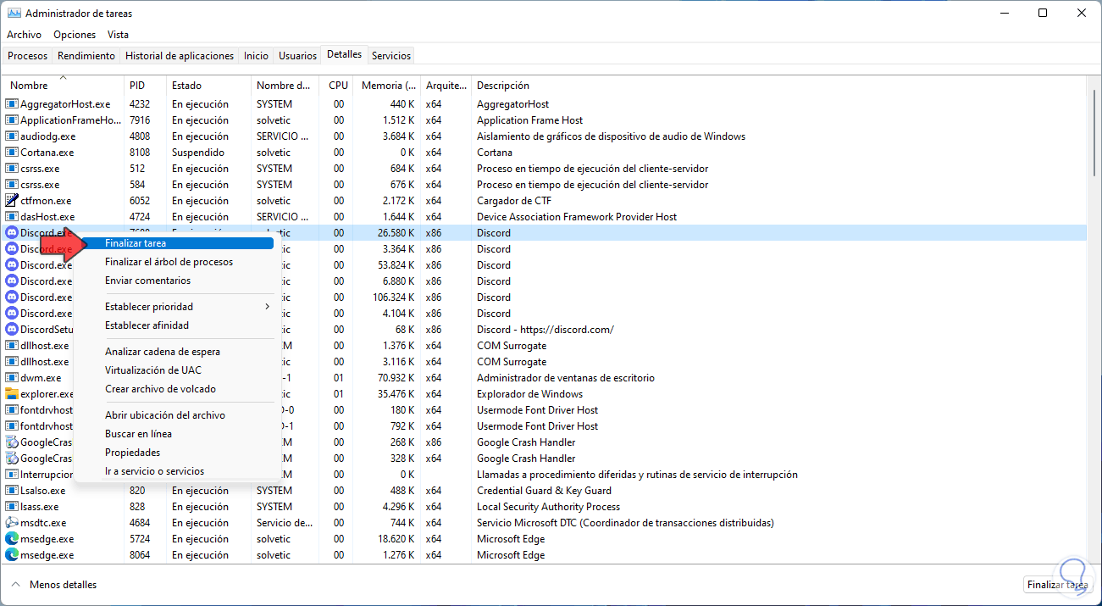Viewport: 1102px width, 606px height.
Task: Click the AggregatorHost.exe process icon
Action: 12,104
